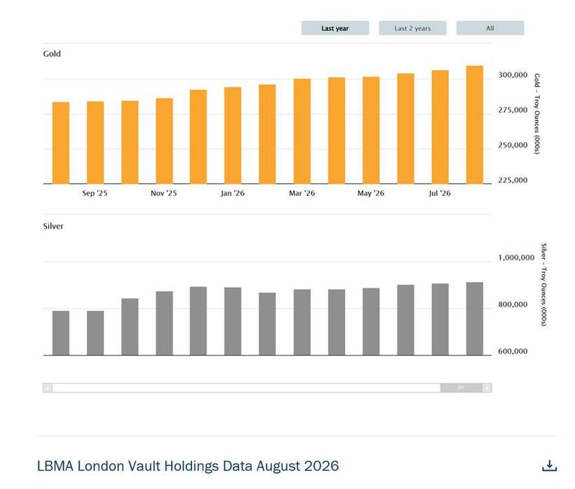Click the Sep '25 gold bar
Screen dimensions: 575x489
pos(95,142)
